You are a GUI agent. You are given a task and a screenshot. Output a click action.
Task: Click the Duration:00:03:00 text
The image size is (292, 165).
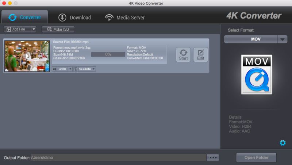pyautogui.click(x=66, y=51)
